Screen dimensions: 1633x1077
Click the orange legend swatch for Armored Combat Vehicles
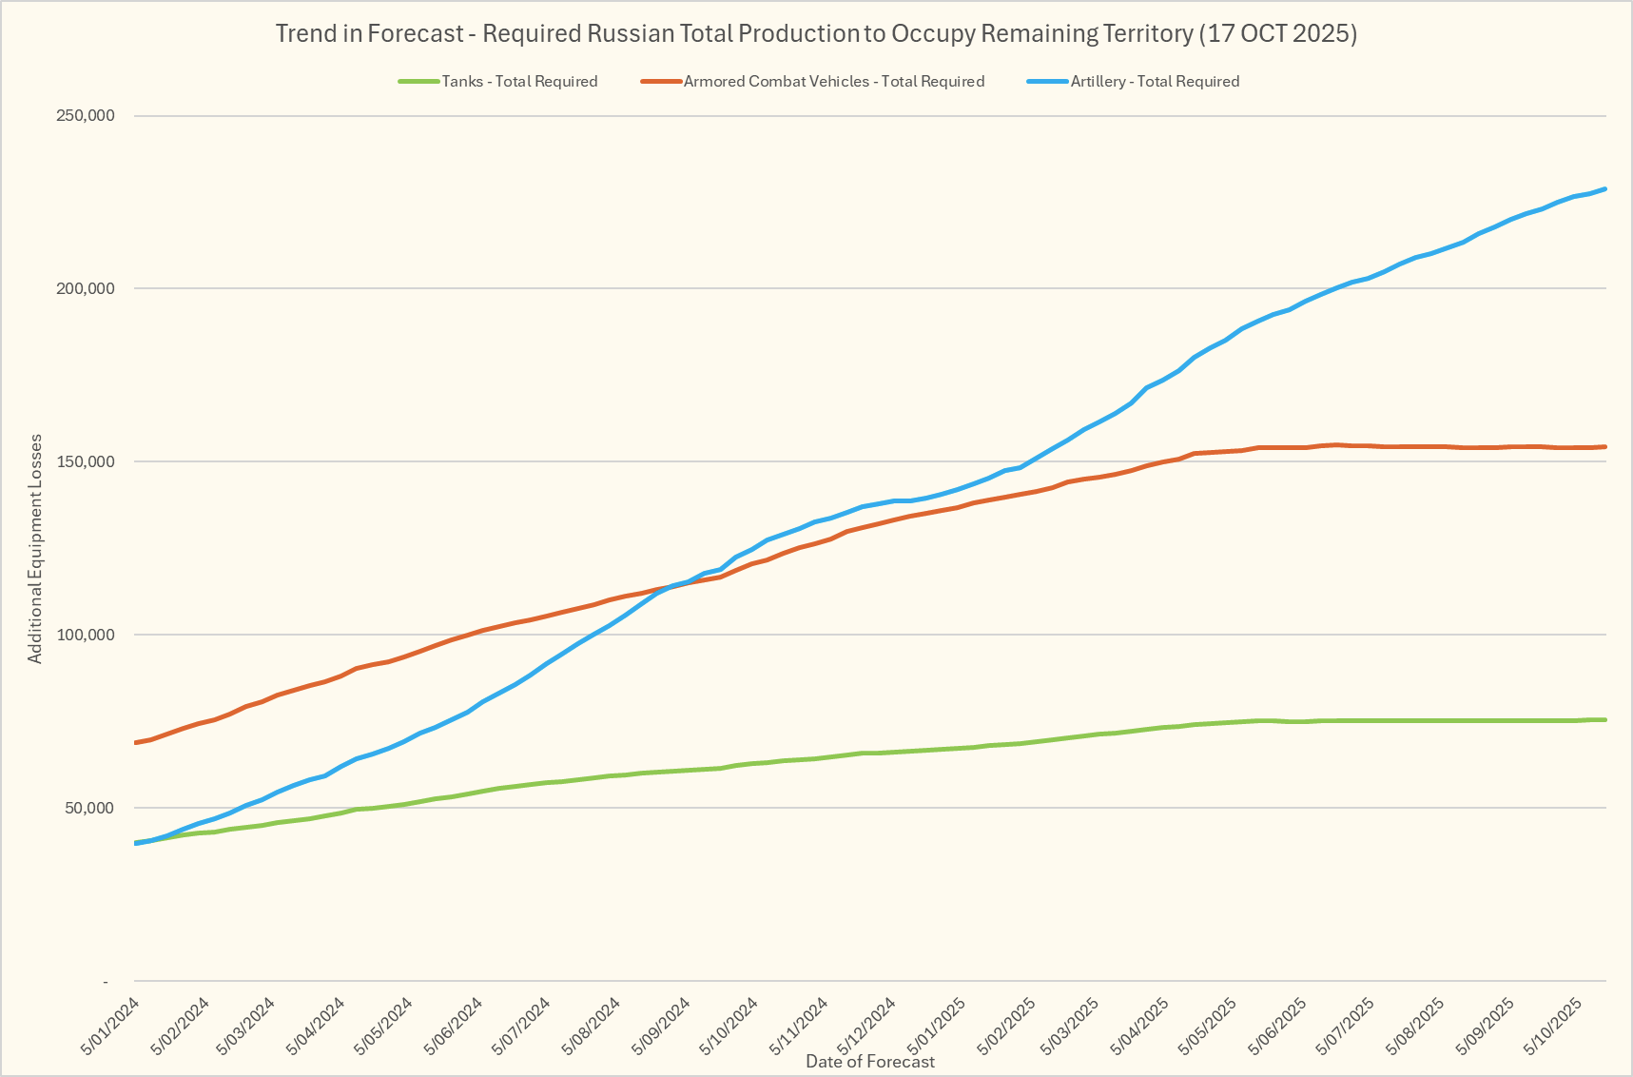661,82
